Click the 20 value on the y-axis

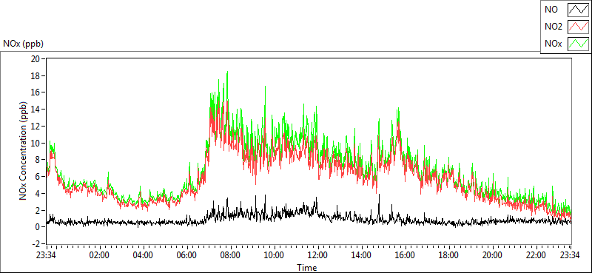coord(36,59)
